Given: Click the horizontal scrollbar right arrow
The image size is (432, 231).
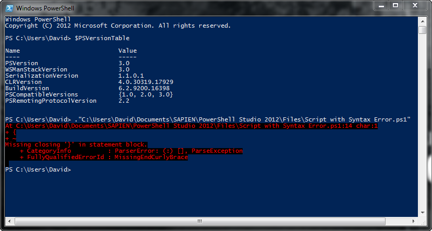Looking at the screenshot, I should [414, 221].
